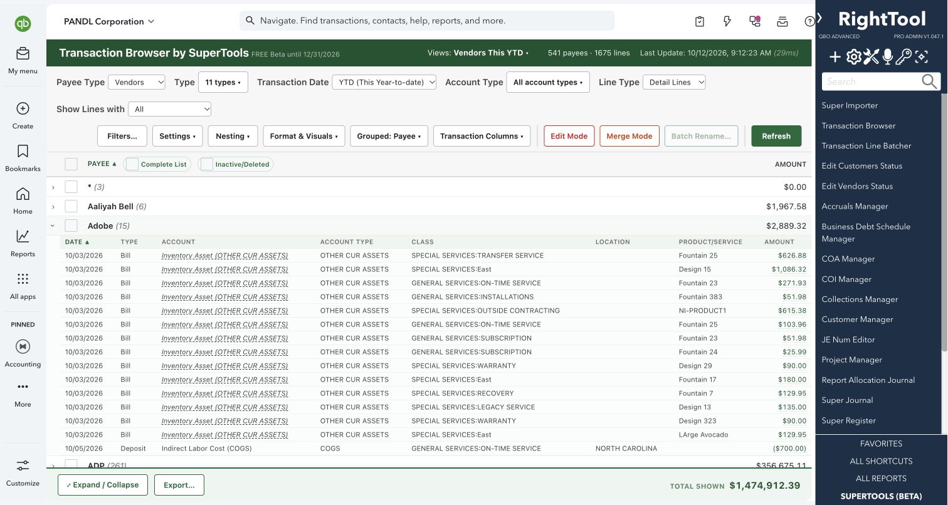Screen dimensions: 948x505
Task: Expand the Aaliyah Bell payee group
Action: coord(53,207)
